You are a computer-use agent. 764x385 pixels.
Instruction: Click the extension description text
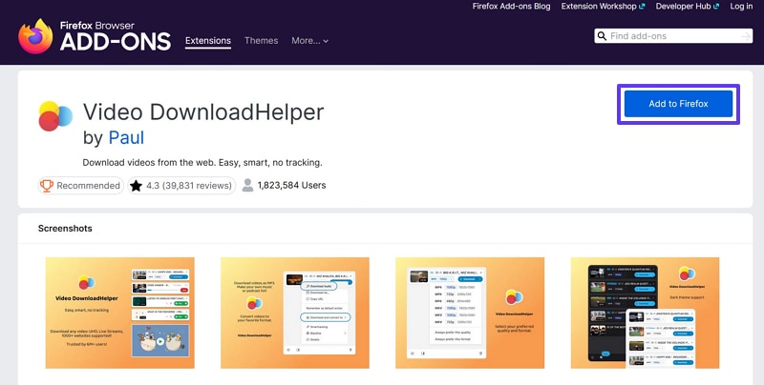(x=202, y=162)
